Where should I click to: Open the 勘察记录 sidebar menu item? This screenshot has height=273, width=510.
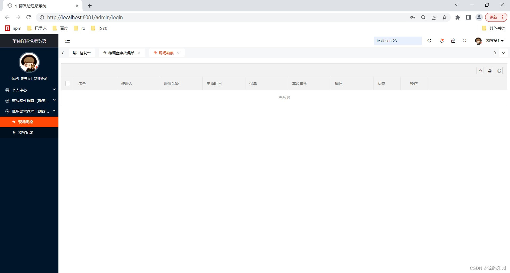coord(25,133)
